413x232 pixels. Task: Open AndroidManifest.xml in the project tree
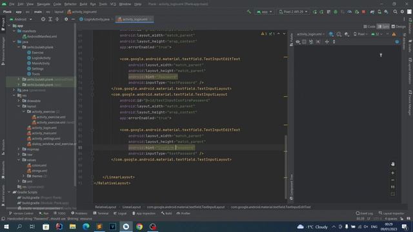tap(39, 37)
